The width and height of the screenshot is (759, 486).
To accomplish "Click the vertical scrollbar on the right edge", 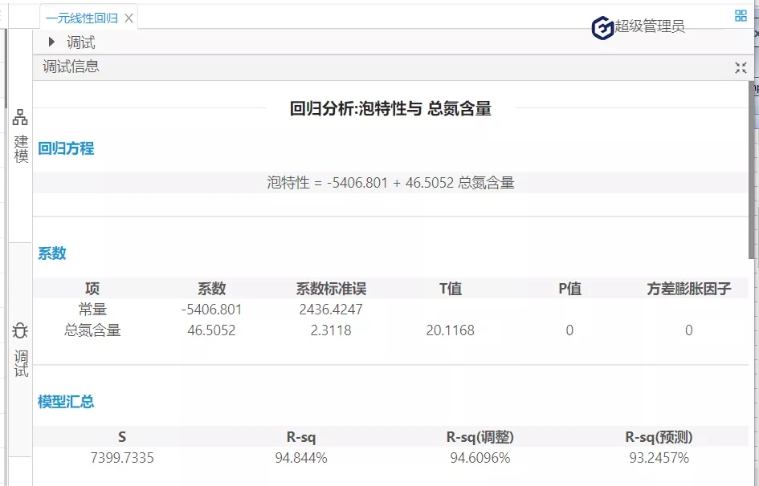I will point(752,168).
